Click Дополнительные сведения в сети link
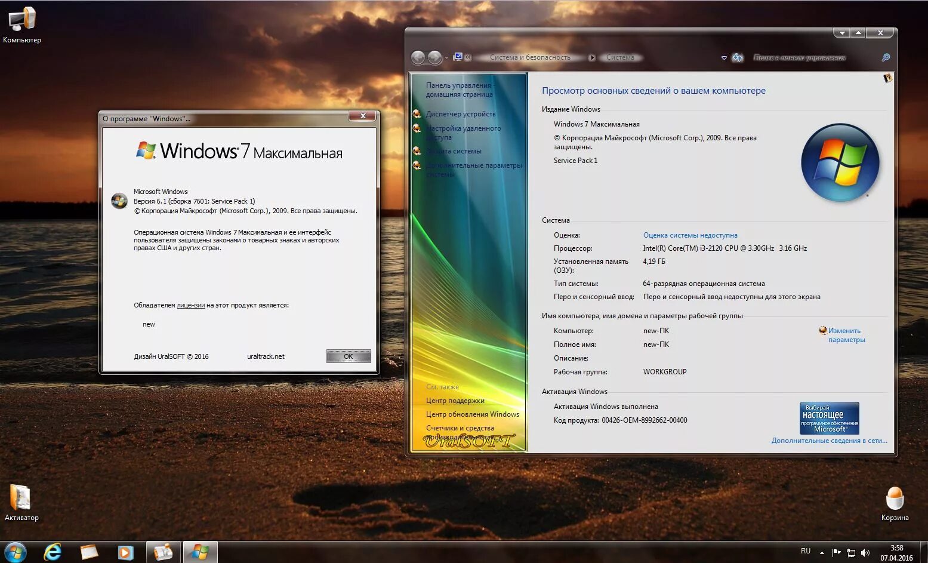Screen dimensions: 928x563 pos(829,441)
